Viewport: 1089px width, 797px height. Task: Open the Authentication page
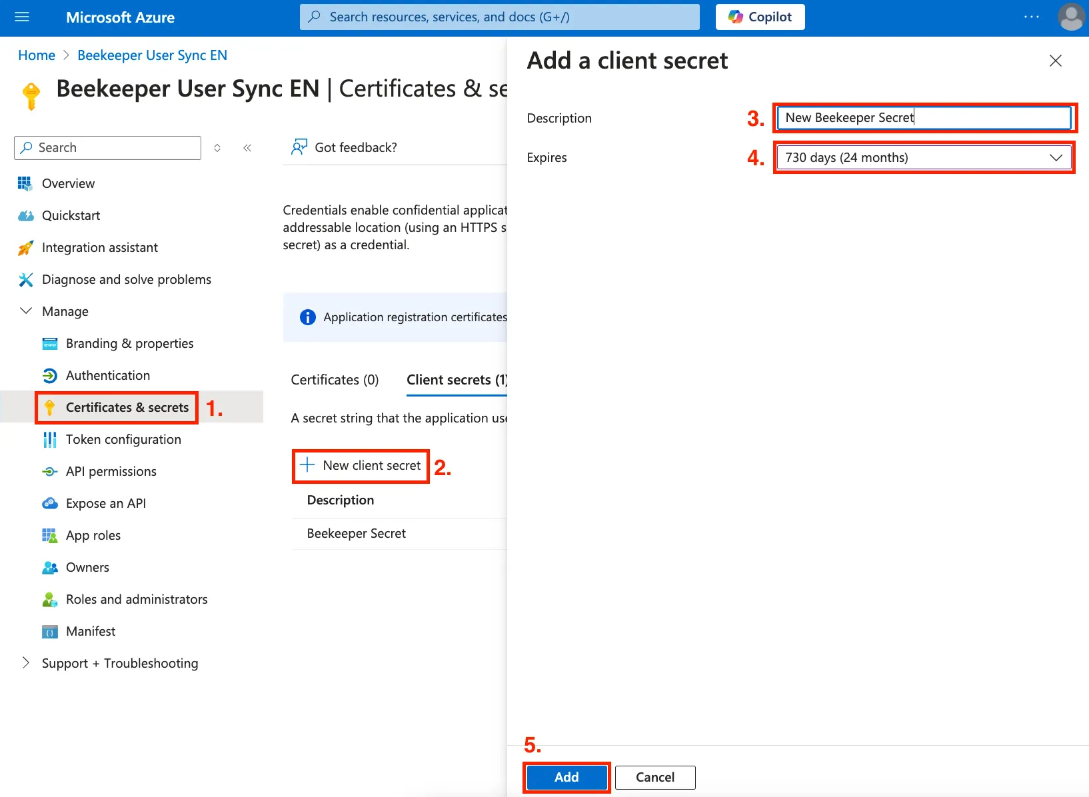[108, 376]
